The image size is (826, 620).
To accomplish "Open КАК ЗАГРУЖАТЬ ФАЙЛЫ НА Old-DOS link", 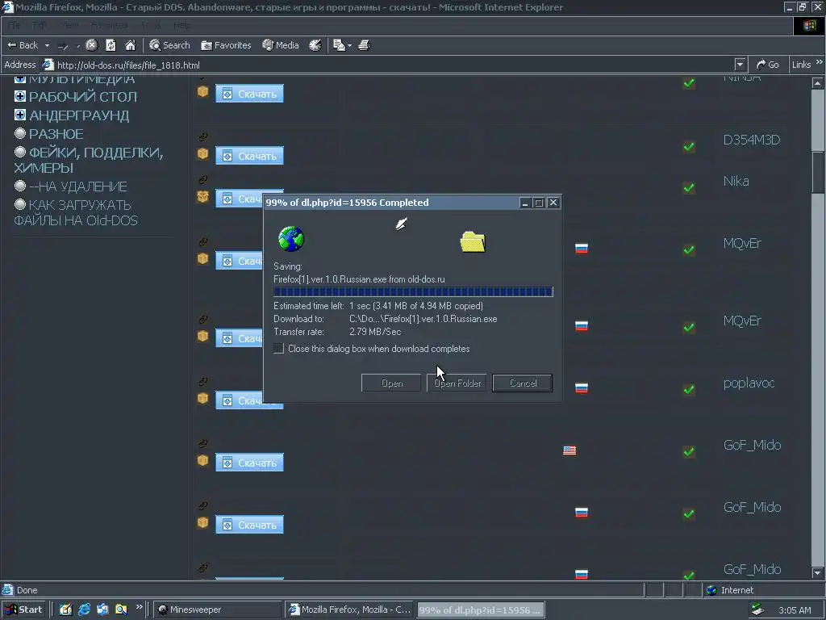I will [76, 213].
